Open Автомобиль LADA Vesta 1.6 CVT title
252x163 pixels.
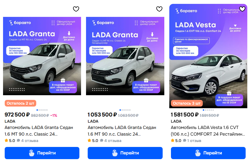click(208, 131)
